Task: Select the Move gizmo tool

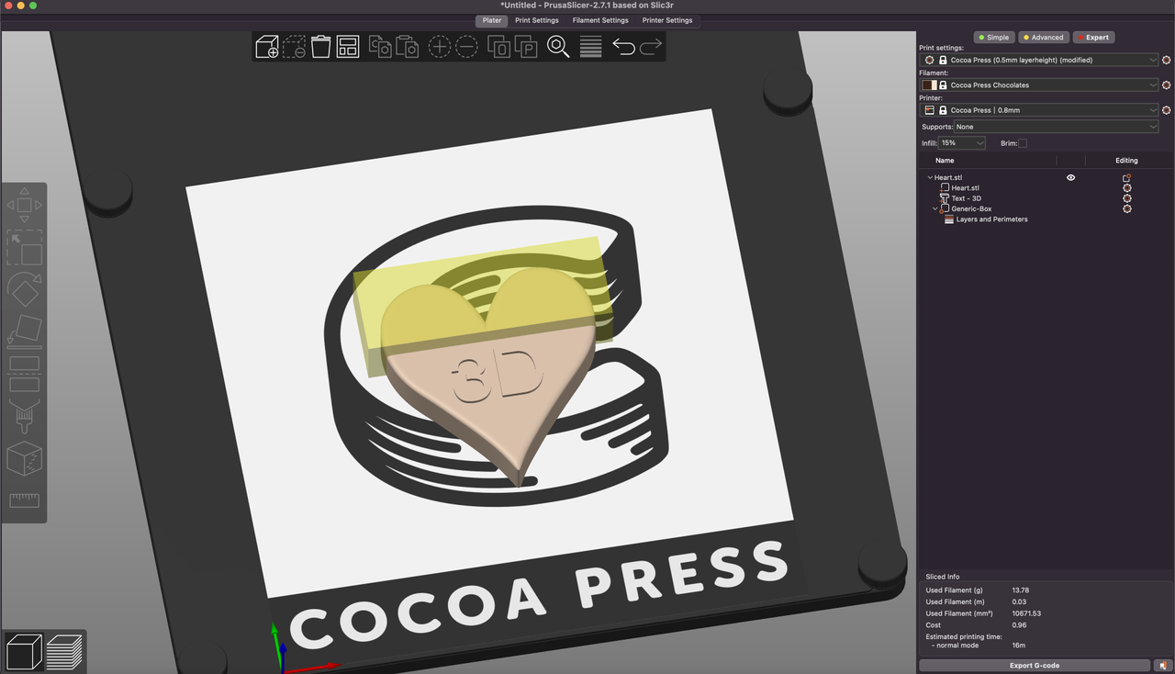Action: click(x=25, y=205)
